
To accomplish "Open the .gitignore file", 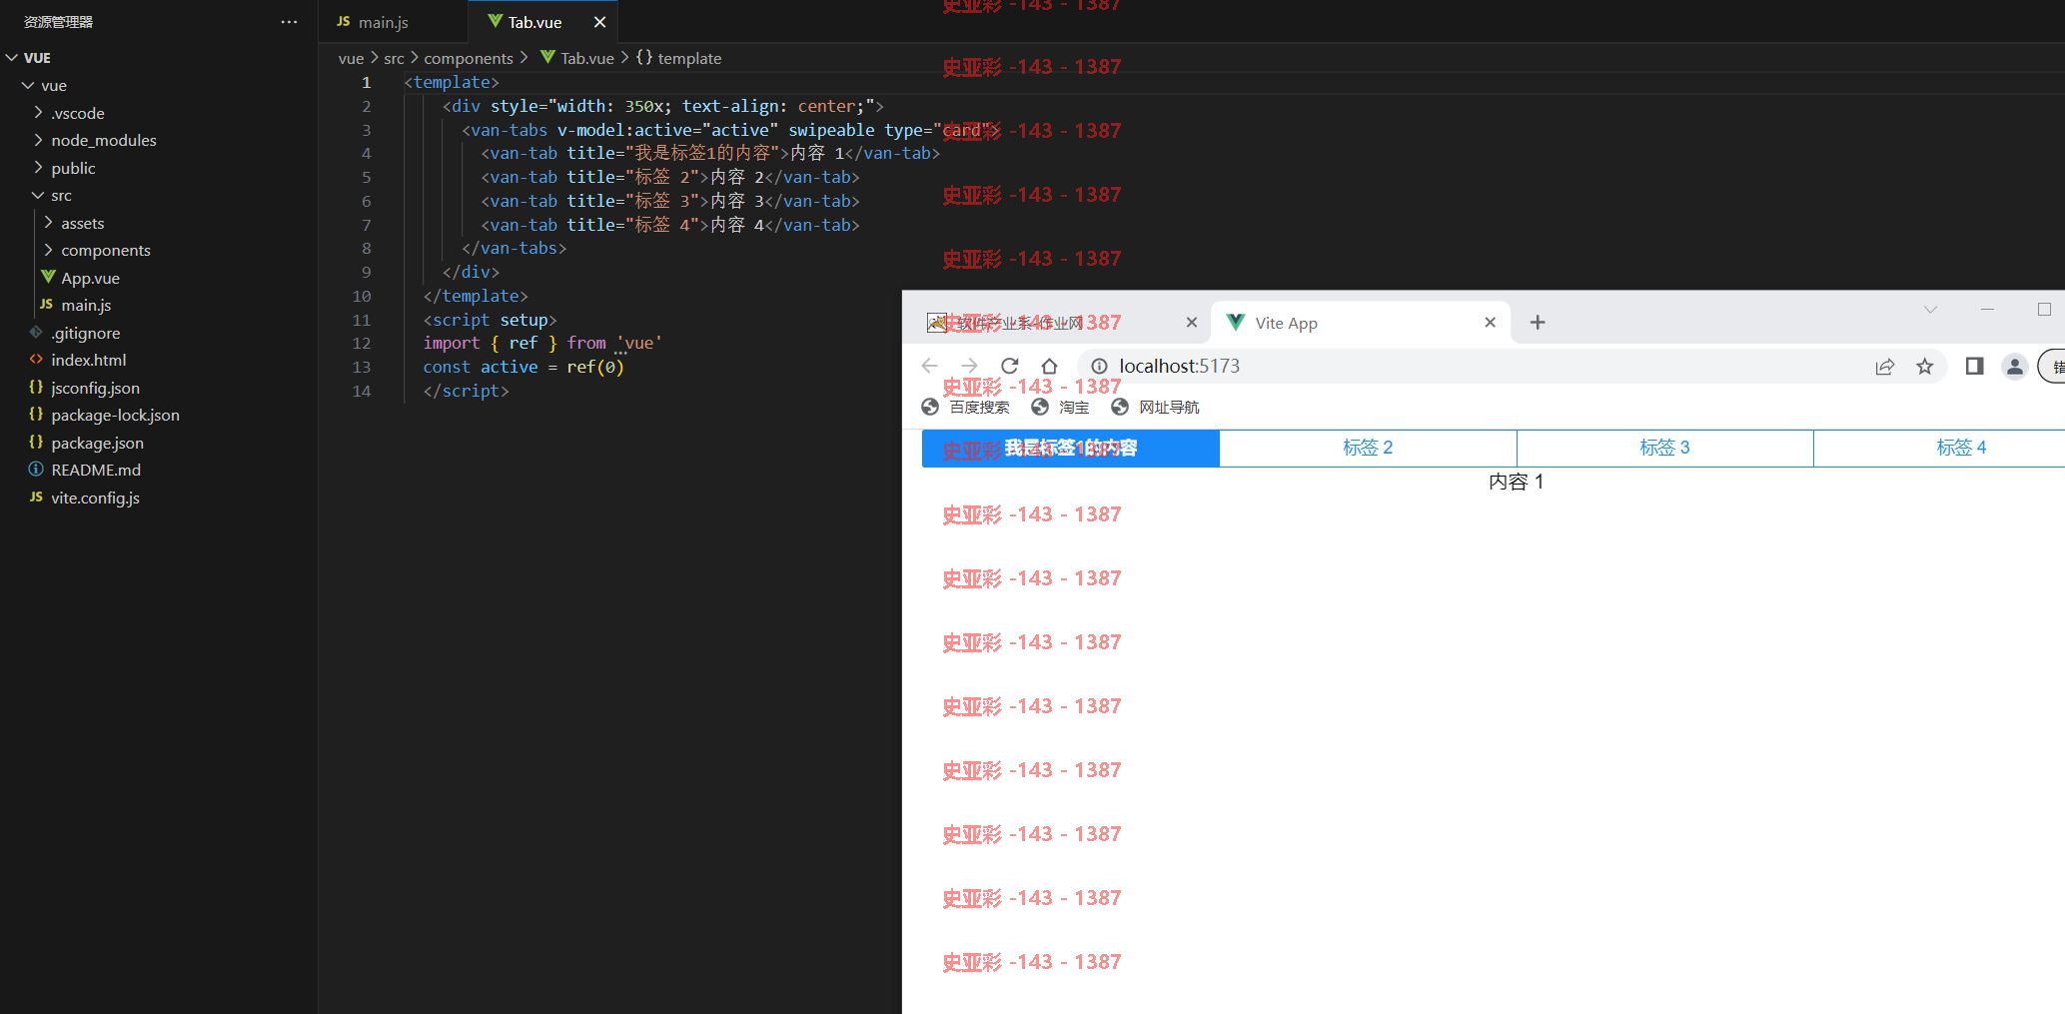I will coord(85,333).
